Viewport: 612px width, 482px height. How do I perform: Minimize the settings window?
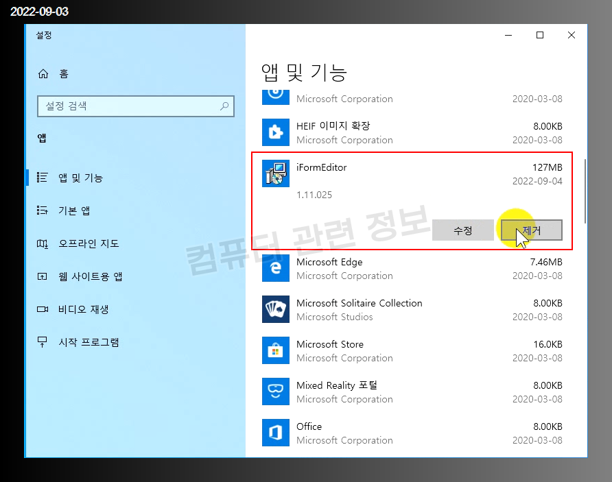(x=508, y=35)
